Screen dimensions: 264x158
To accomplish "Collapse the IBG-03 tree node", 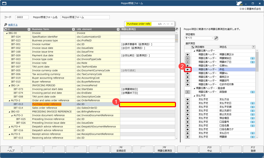I will click(x=10, y=112).
